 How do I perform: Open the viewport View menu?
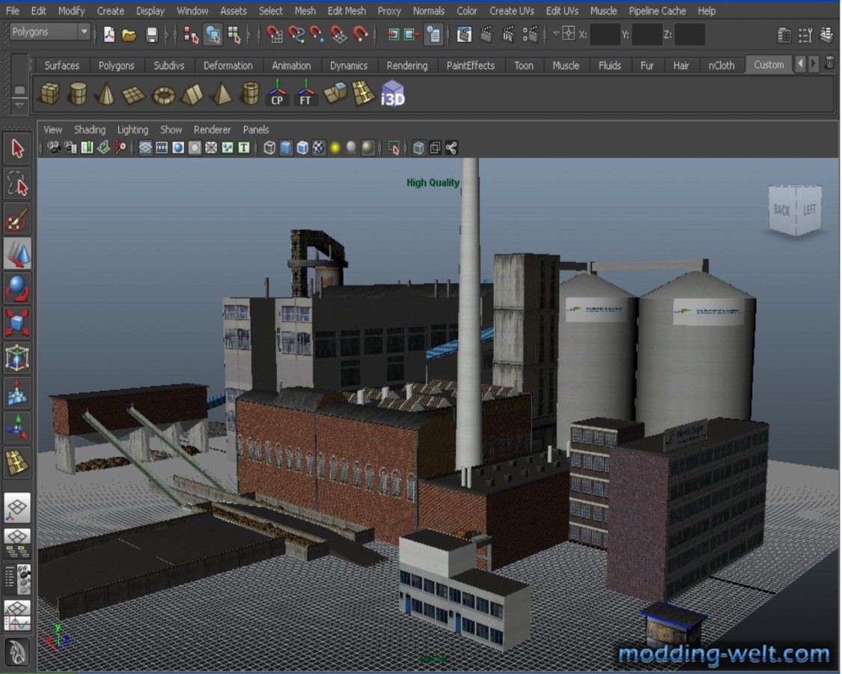tap(52, 130)
